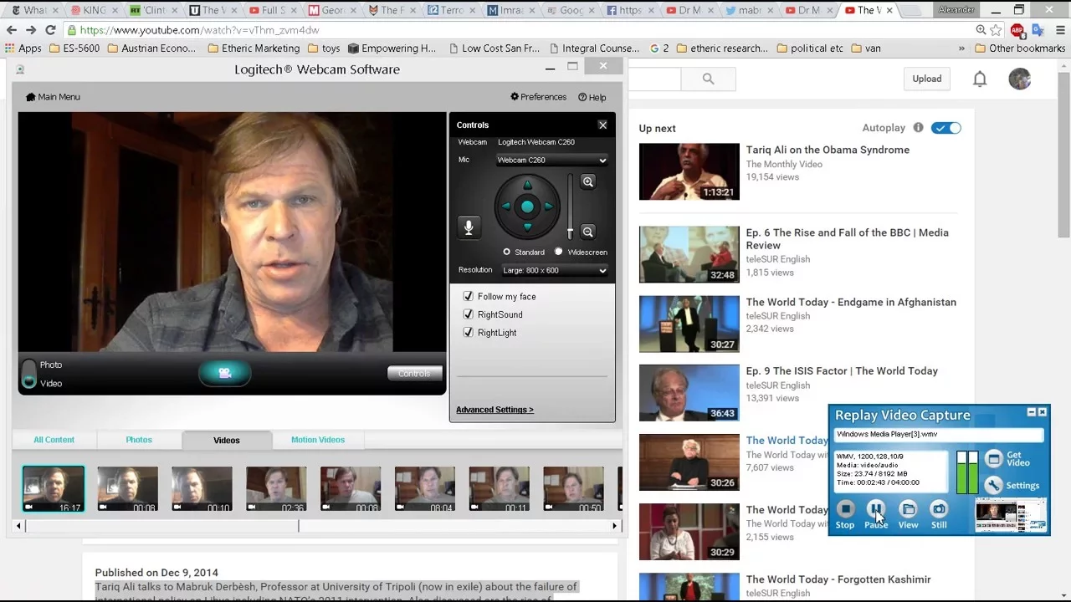The image size is (1071, 602).
Task: Click the Adblock extension icon in Chrome
Action: (1017, 30)
